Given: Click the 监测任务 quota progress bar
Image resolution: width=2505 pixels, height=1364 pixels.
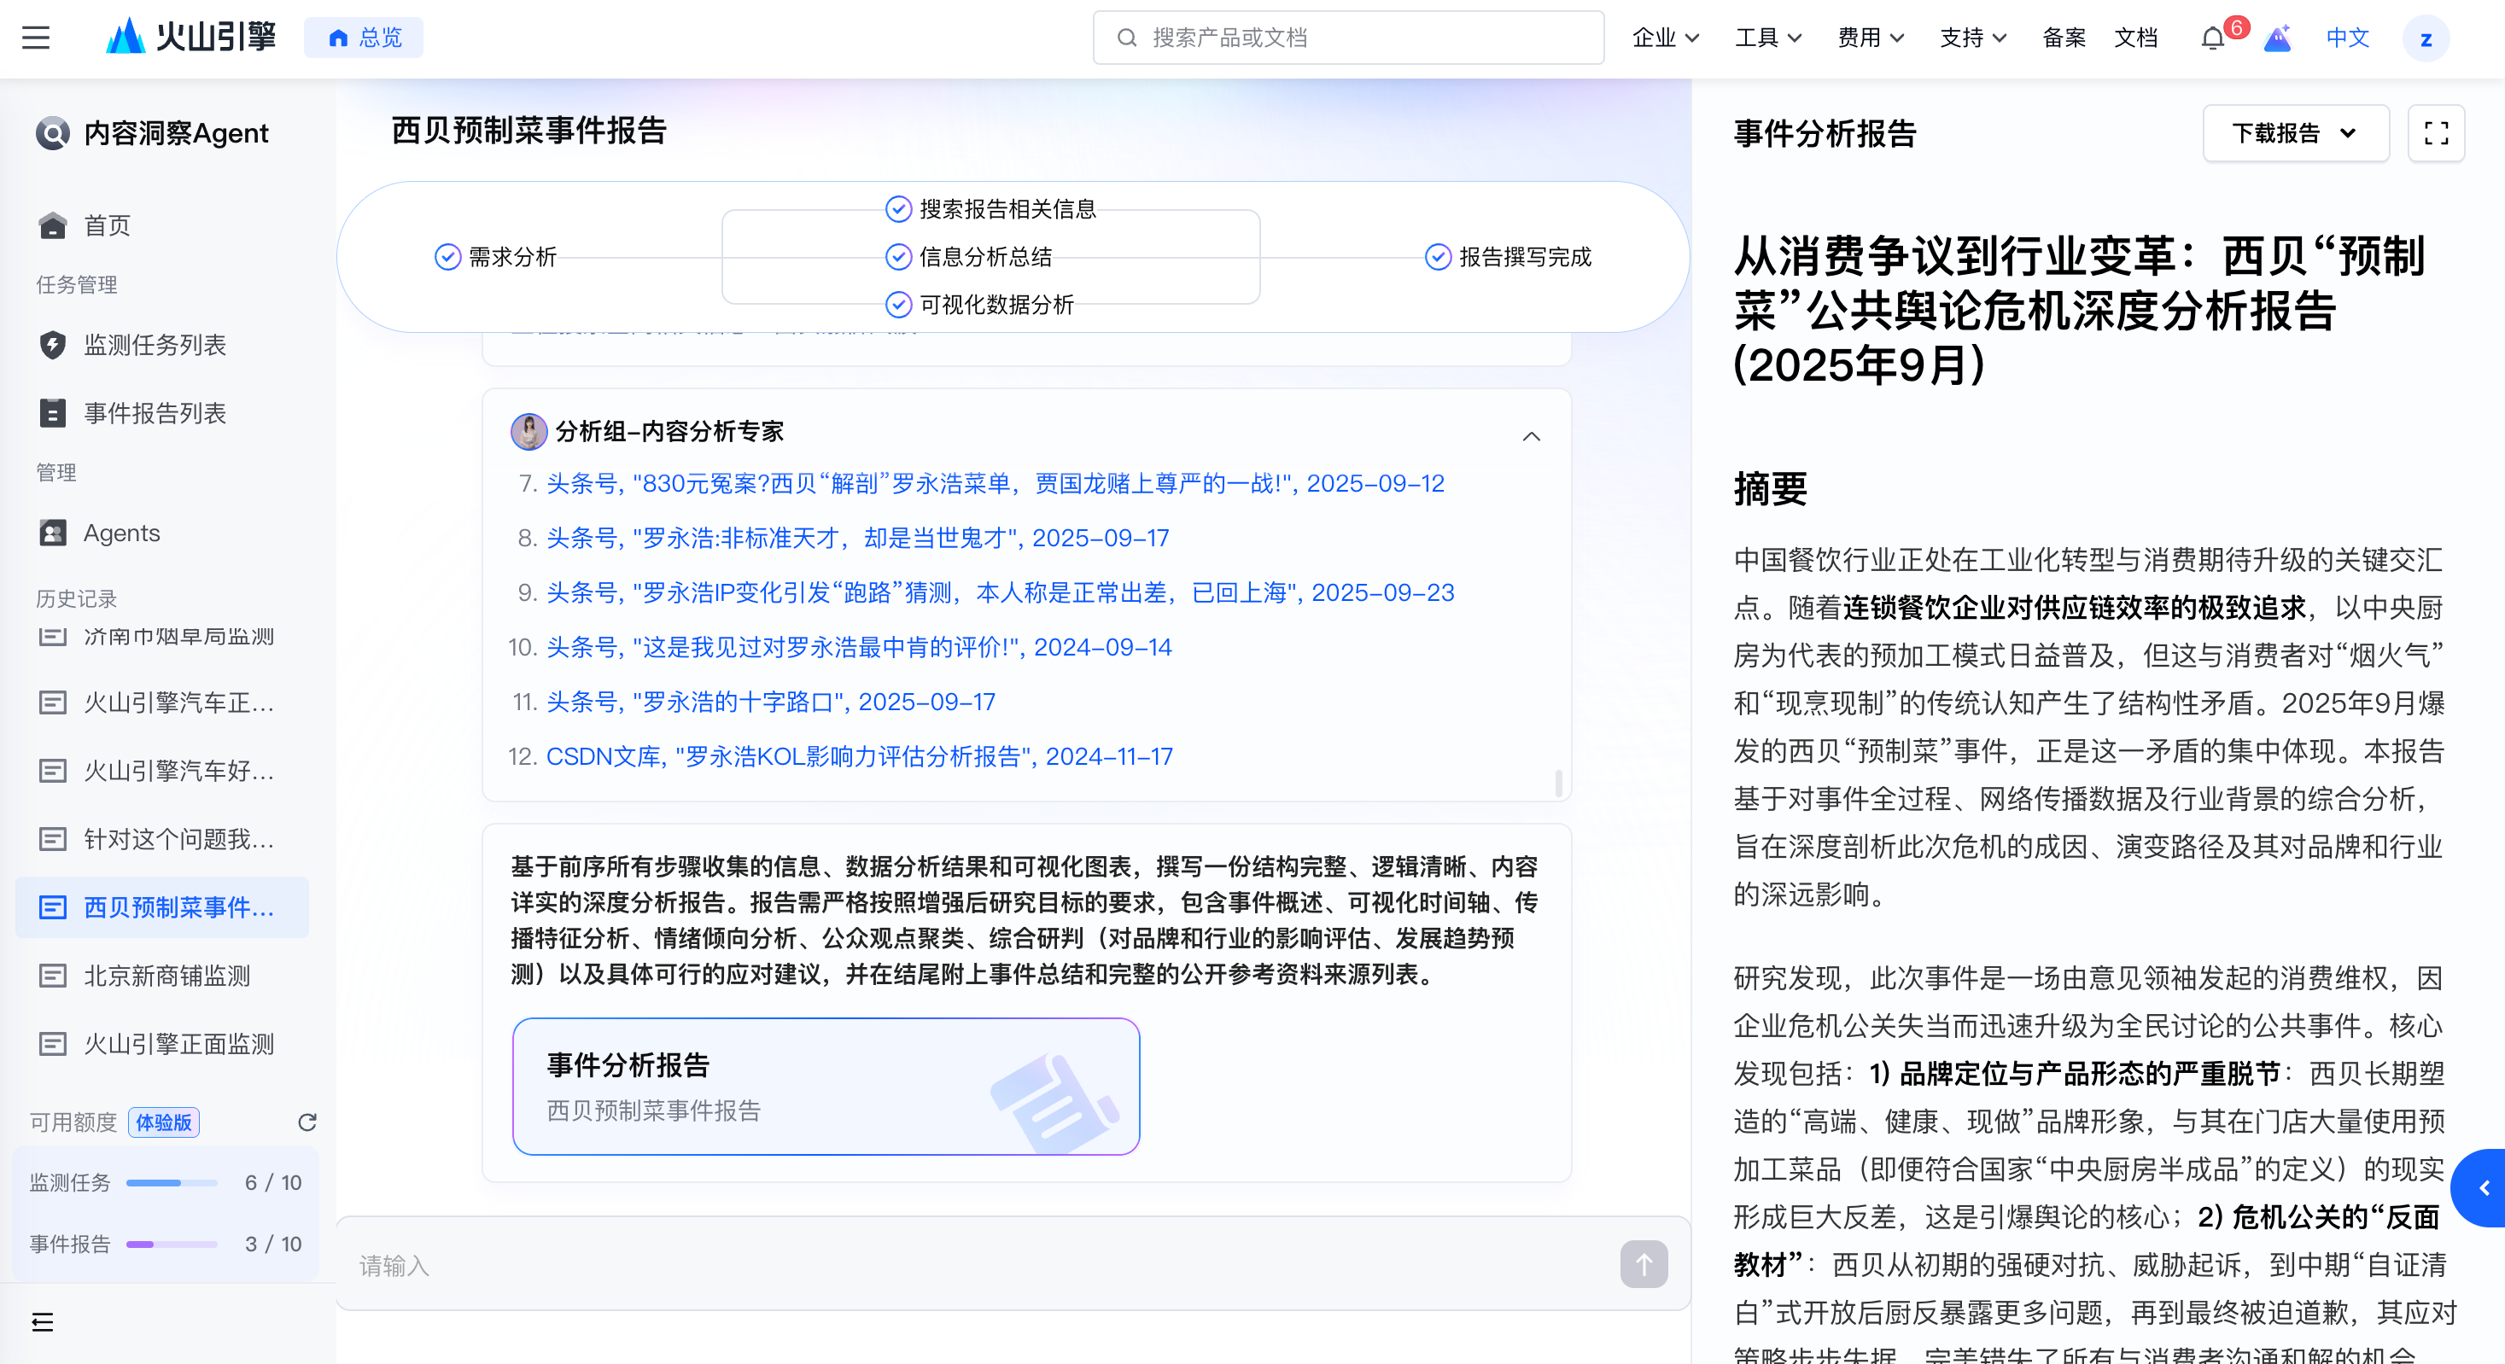Looking at the screenshot, I should point(171,1182).
